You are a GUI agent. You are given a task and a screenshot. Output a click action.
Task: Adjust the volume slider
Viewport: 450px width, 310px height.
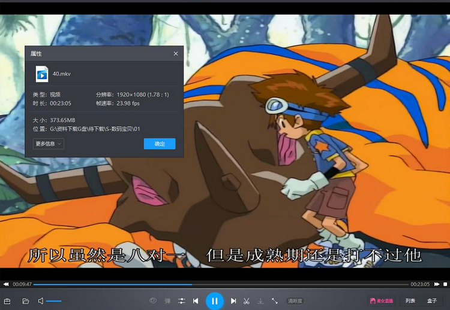coord(54,301)
